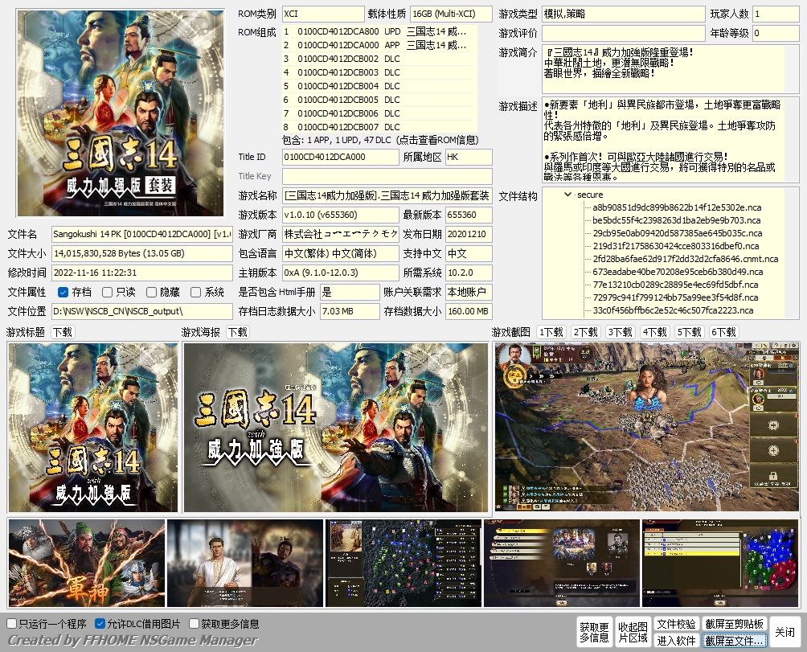807x652 pixels.
Task: Download screenshot with 4下载 button
Action: click(654, 333)
